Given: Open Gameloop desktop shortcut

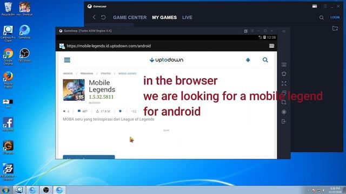Looking at the screenshot, I should click(24, 32).
